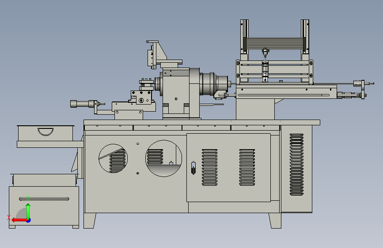Viewport: 383px width, 248px height.
Task: Pick the left support foot of the machine base
Action: click(x=90, y=221)
